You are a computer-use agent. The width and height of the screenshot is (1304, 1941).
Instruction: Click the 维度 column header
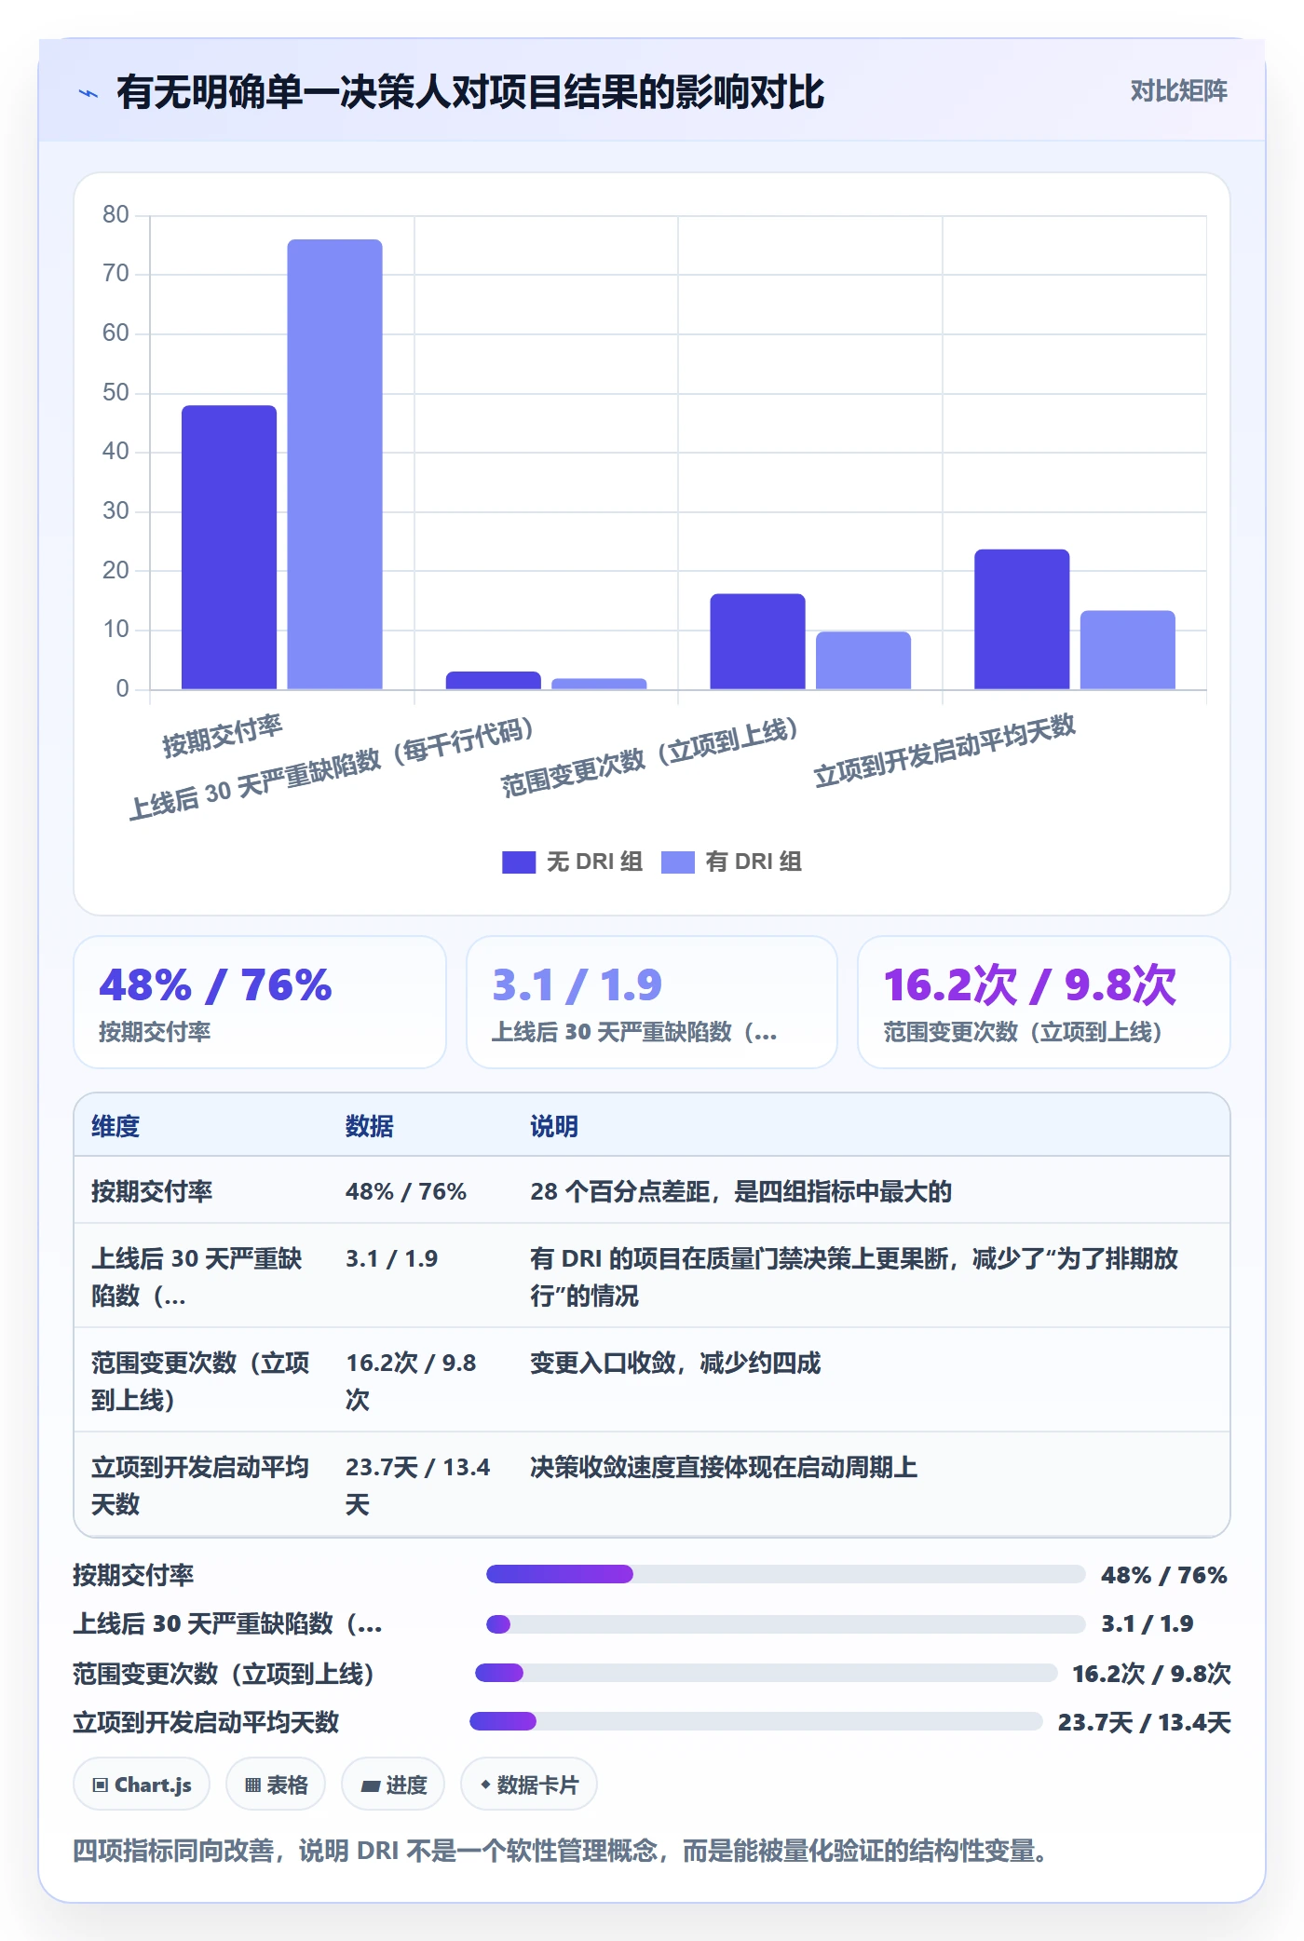pyautogui.click(x=115, y=1126)
